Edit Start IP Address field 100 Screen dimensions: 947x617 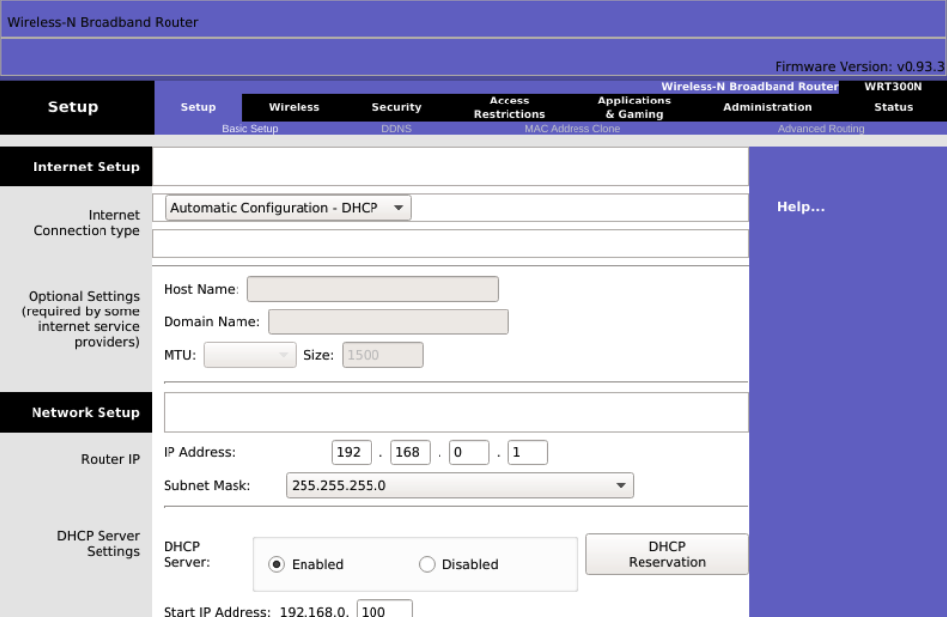tap(384, 608)
